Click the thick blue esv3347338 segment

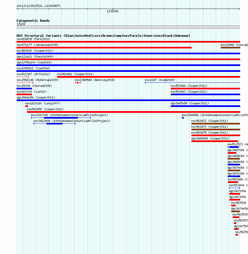61,118
